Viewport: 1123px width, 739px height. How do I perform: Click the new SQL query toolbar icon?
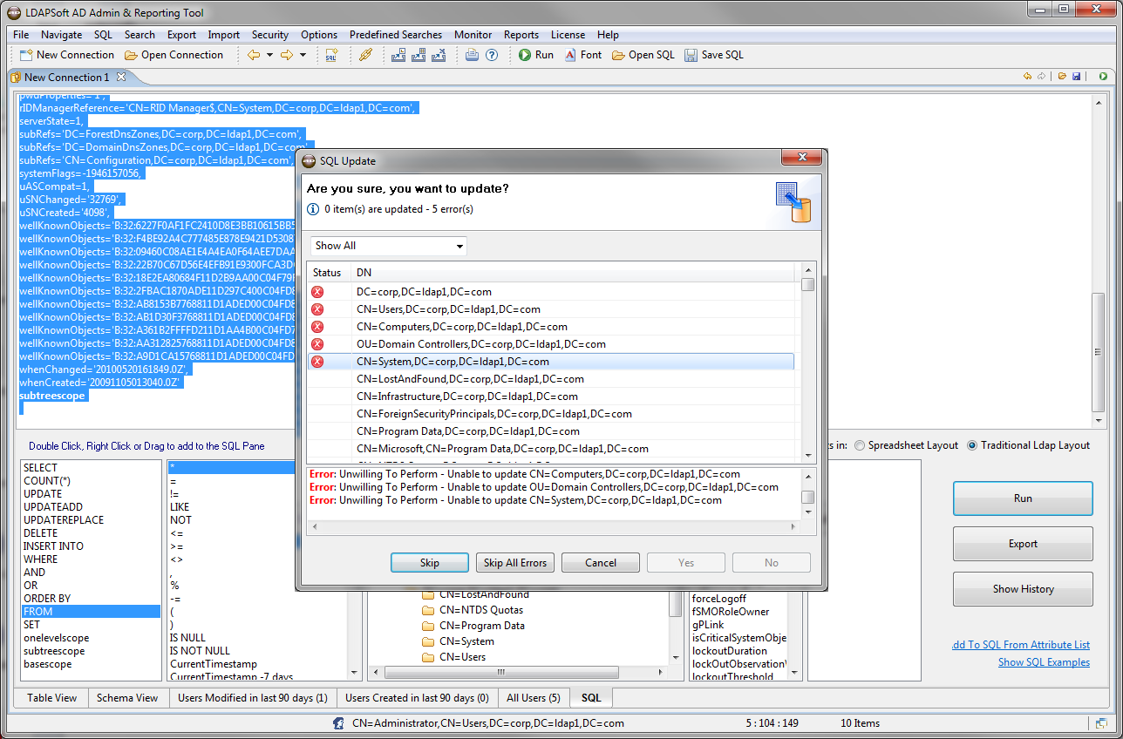click(x=331, y=55)
